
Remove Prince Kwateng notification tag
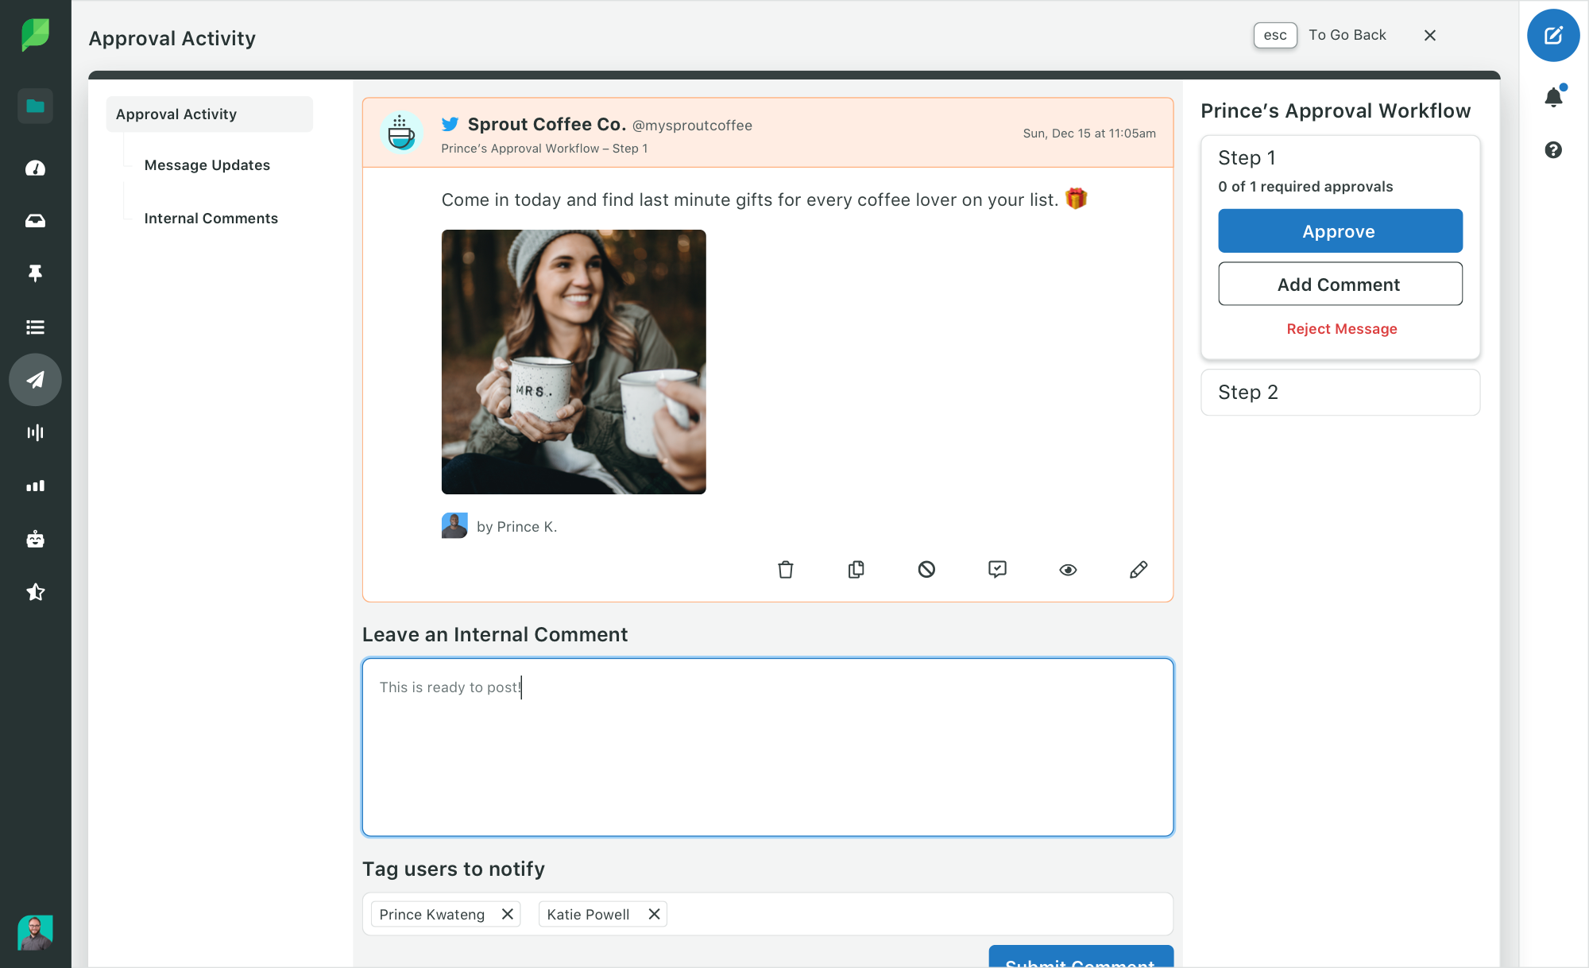click(508, 913)
